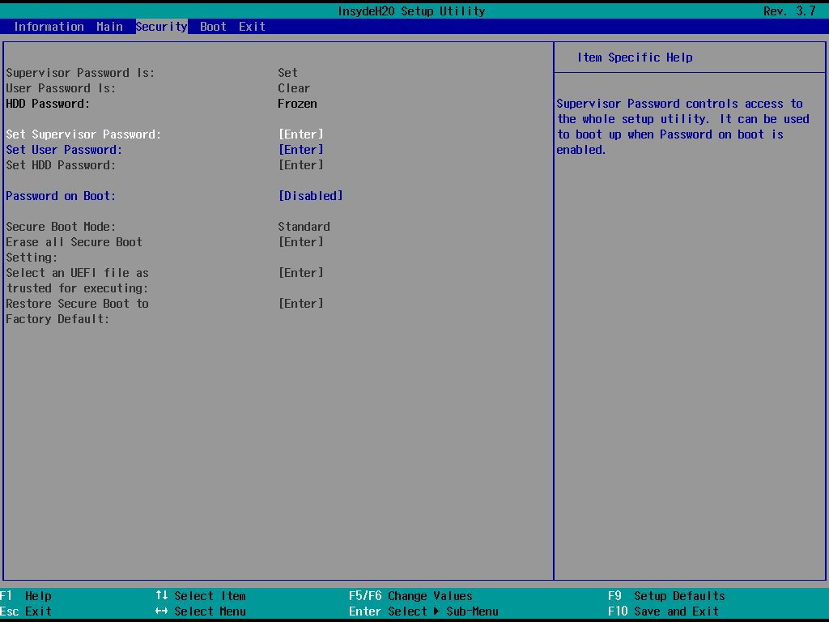The width and height of the screenshot is (829, 622).
Task: Select Restore Secure Boot to Factory Default
Action: click(x=77, y=311)
